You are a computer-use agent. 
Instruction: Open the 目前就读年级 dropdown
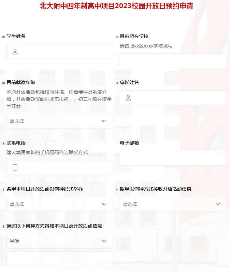coord(60,121)
